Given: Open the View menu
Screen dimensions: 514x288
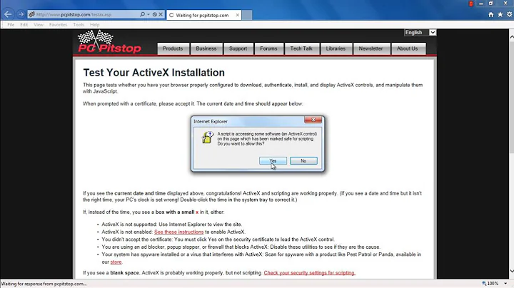Looking at the screenshot, I should point(39,24).
